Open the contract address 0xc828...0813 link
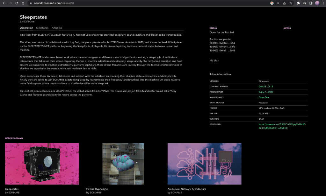 pos(266,87)
